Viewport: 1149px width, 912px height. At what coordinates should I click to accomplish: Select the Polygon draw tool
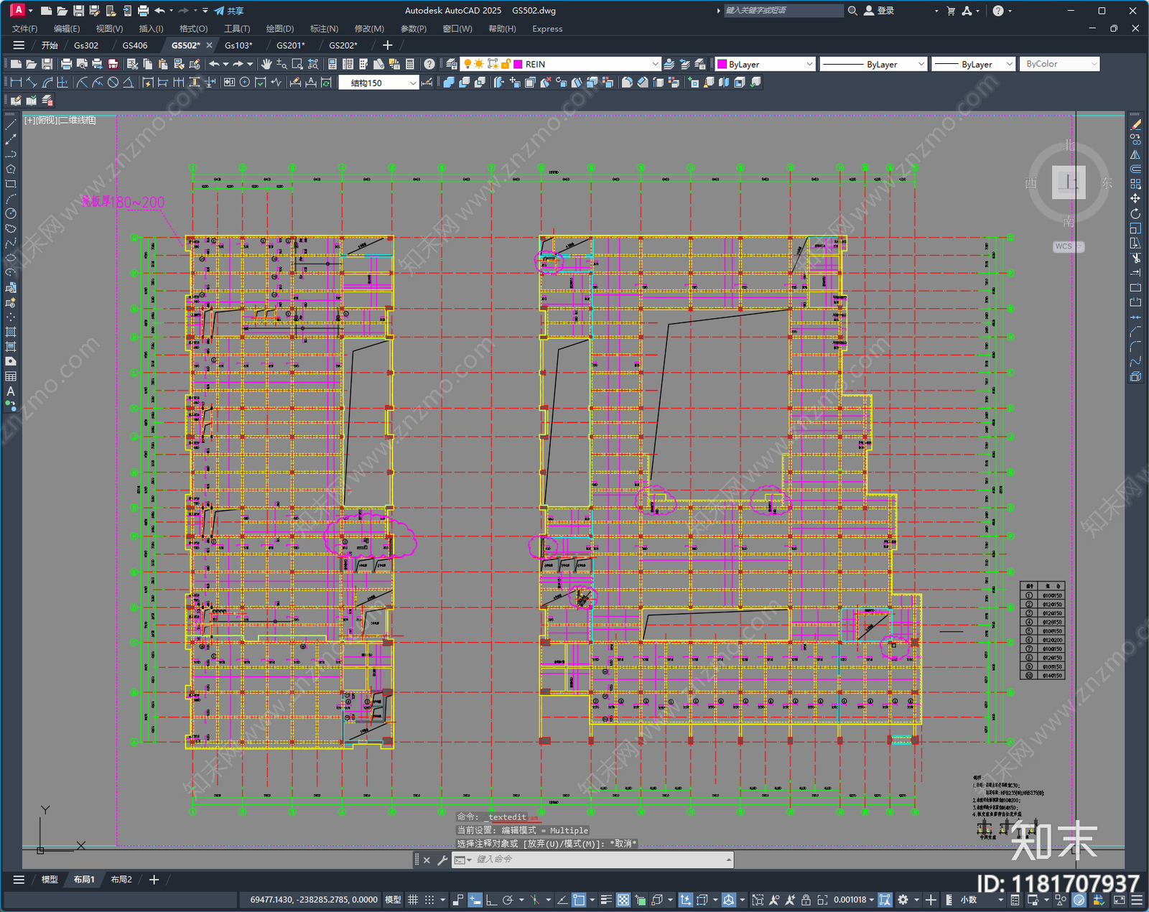pos(11,169)
